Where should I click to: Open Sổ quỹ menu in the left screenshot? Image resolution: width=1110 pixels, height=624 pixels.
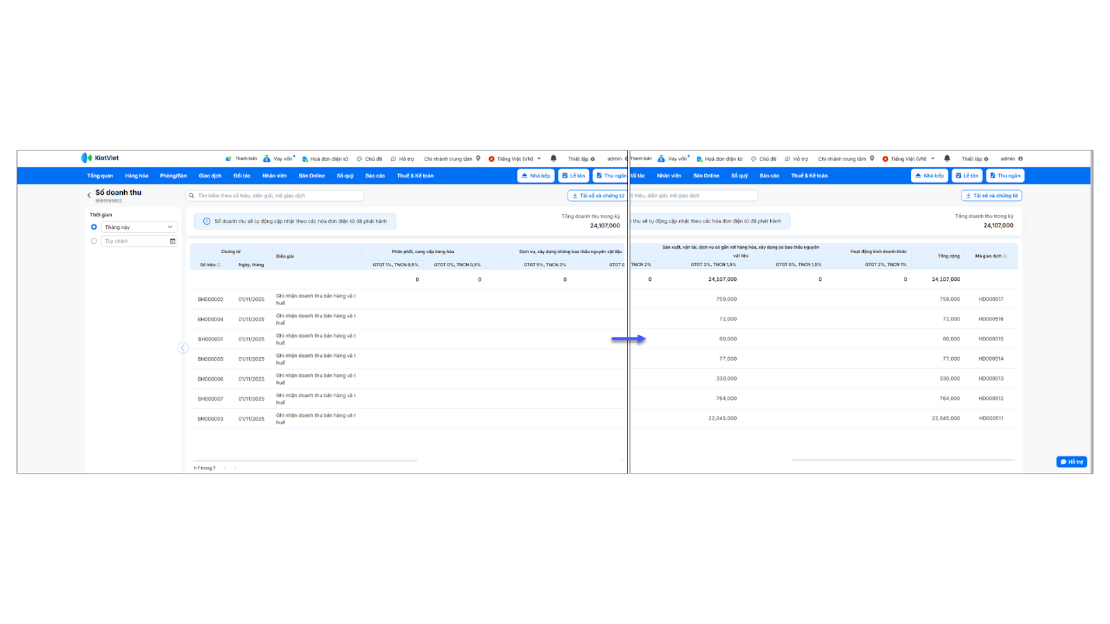pos(345,176)
